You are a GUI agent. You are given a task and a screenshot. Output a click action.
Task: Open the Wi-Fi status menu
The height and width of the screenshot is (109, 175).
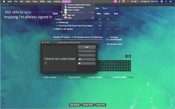tap(124, 2)
